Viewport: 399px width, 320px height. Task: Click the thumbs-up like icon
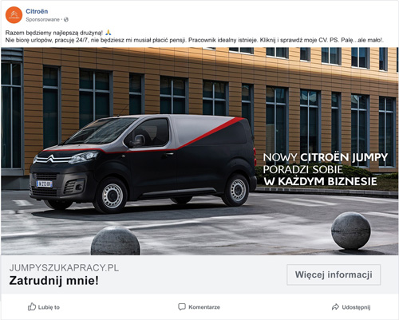pyautogui.click(x=32, y=306)
